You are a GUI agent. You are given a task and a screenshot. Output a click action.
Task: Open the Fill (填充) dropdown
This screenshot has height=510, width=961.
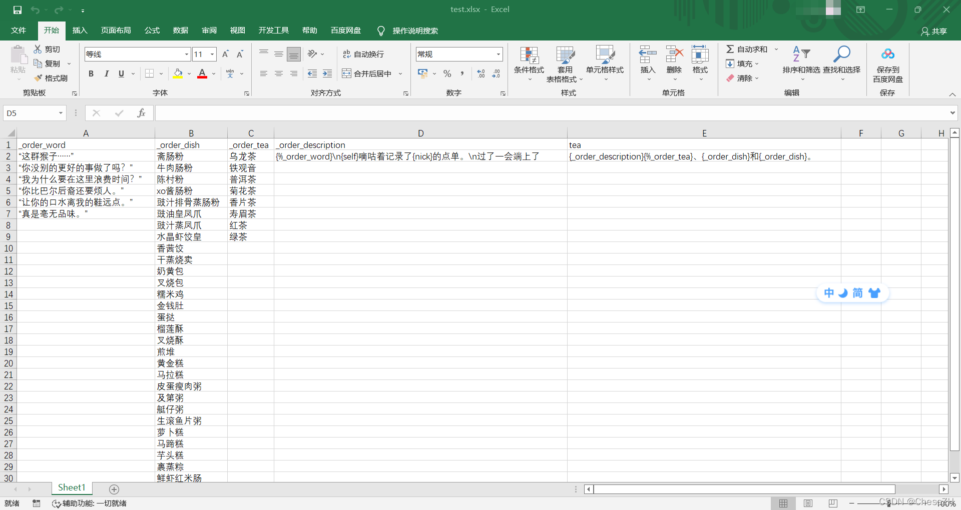(743, 63)
